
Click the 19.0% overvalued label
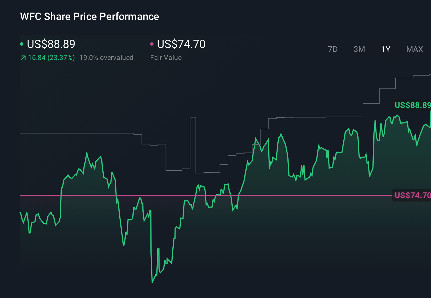[x=106, y=58]
